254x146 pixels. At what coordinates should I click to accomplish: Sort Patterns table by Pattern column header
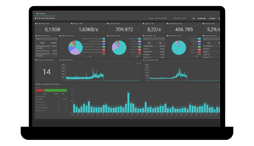point(42,43)
